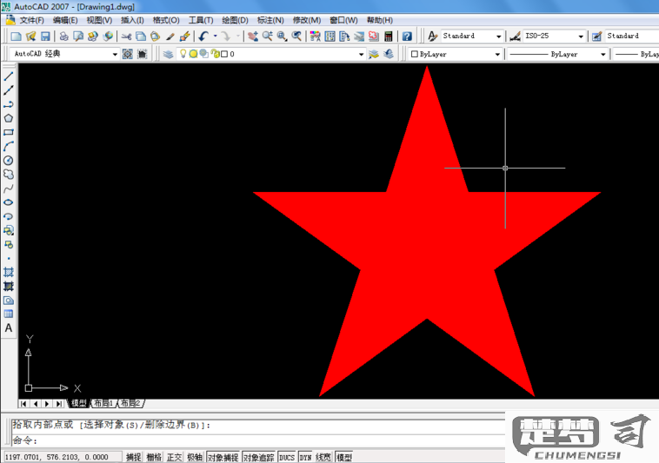Click the Help question mark icon
659x463 pixels.
(x=407, y=36)
